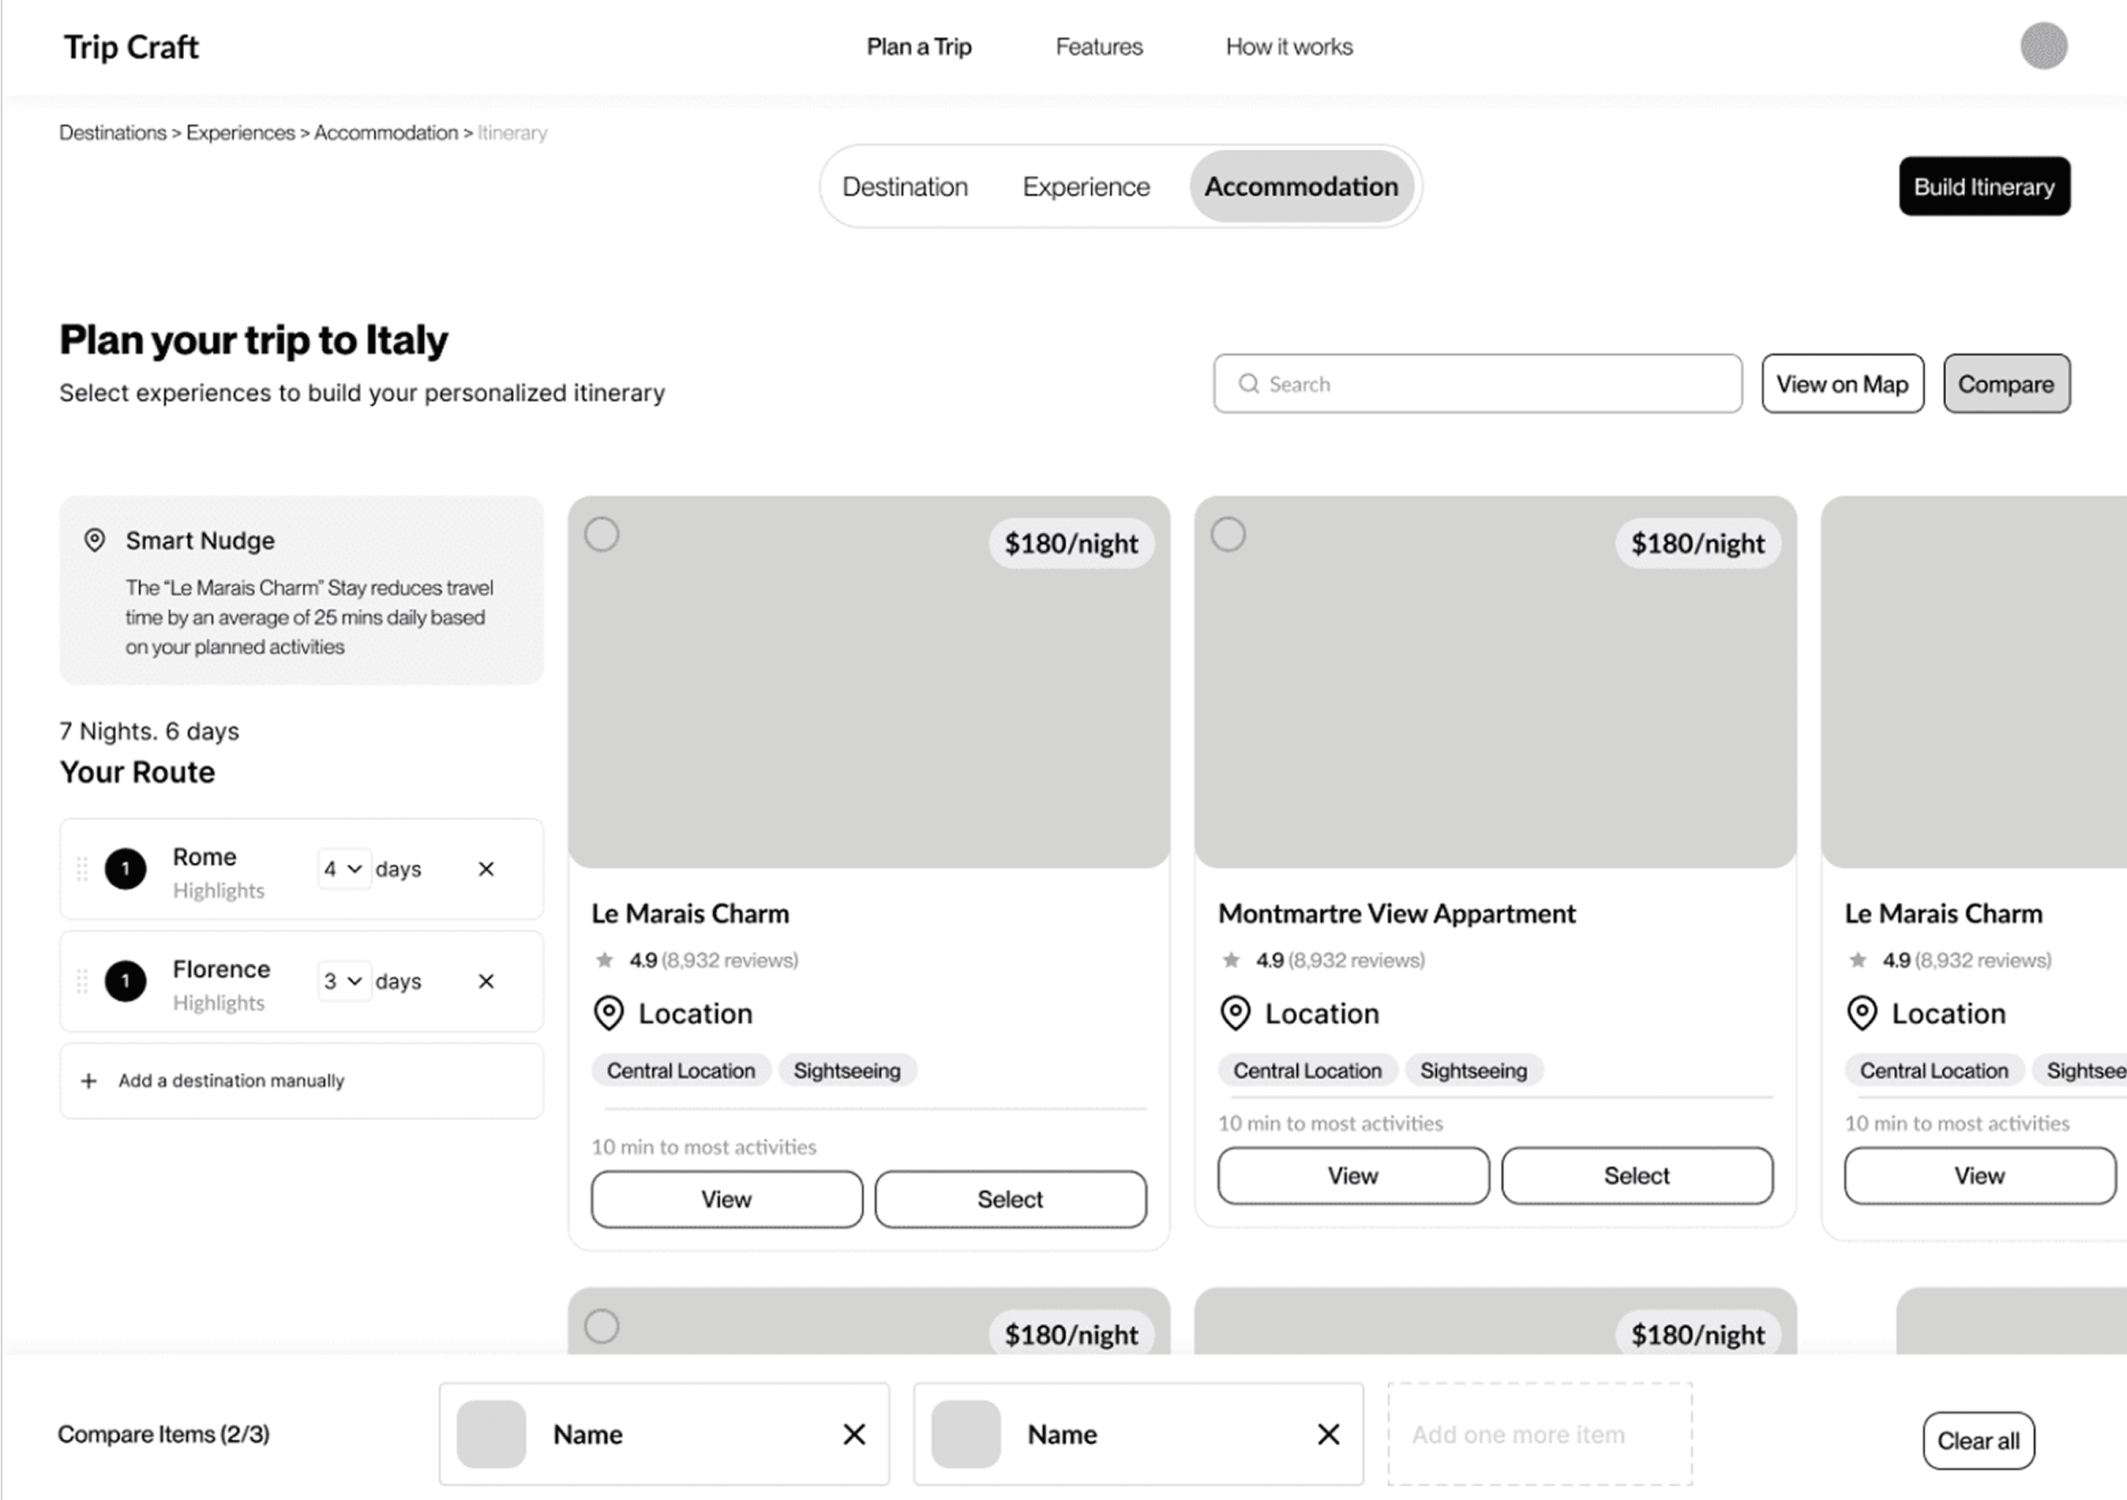Switch to the Experience tab
The image size is (2127, 1500).
(1086, 187)
